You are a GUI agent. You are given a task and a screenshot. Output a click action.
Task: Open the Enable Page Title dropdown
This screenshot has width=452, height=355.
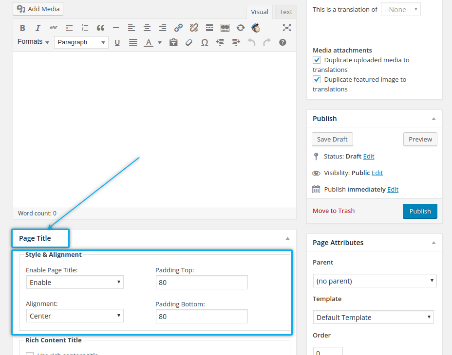[75, 282]
